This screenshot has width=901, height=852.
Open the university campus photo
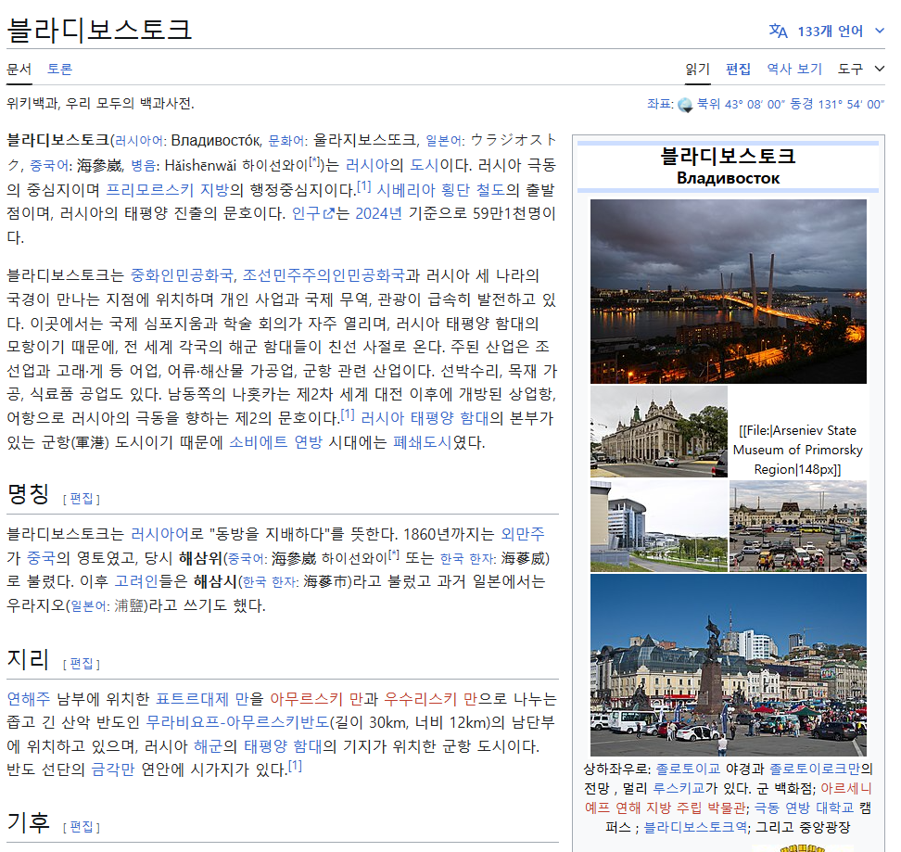(x=658, y=527)
